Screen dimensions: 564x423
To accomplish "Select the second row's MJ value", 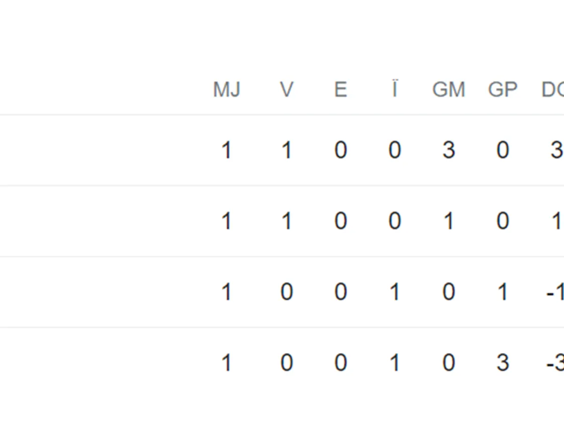I will coord(227,221).
